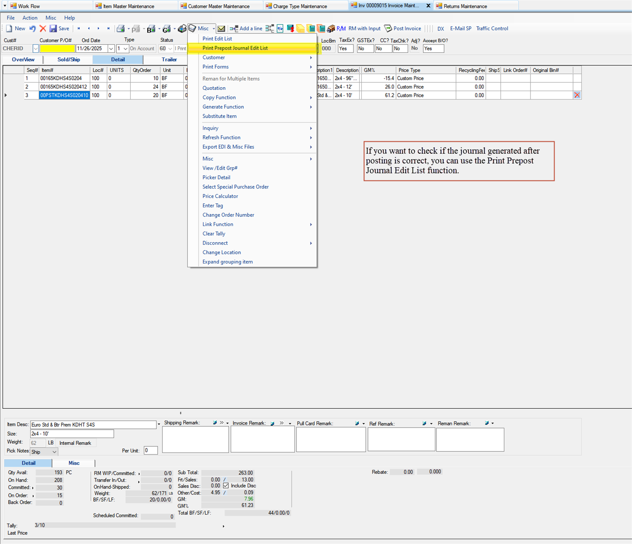
Task: Open the printer icon on the toolbar
Action: 121,28
